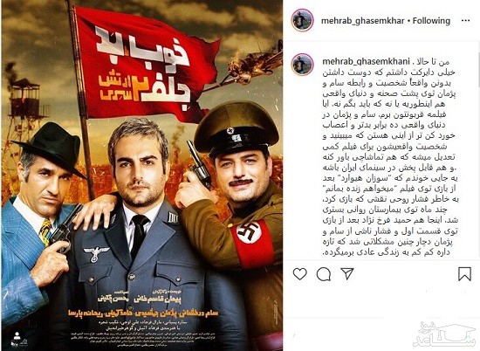Share post with paper plane icon
The image size is (480, 351).
click(347, 273)
